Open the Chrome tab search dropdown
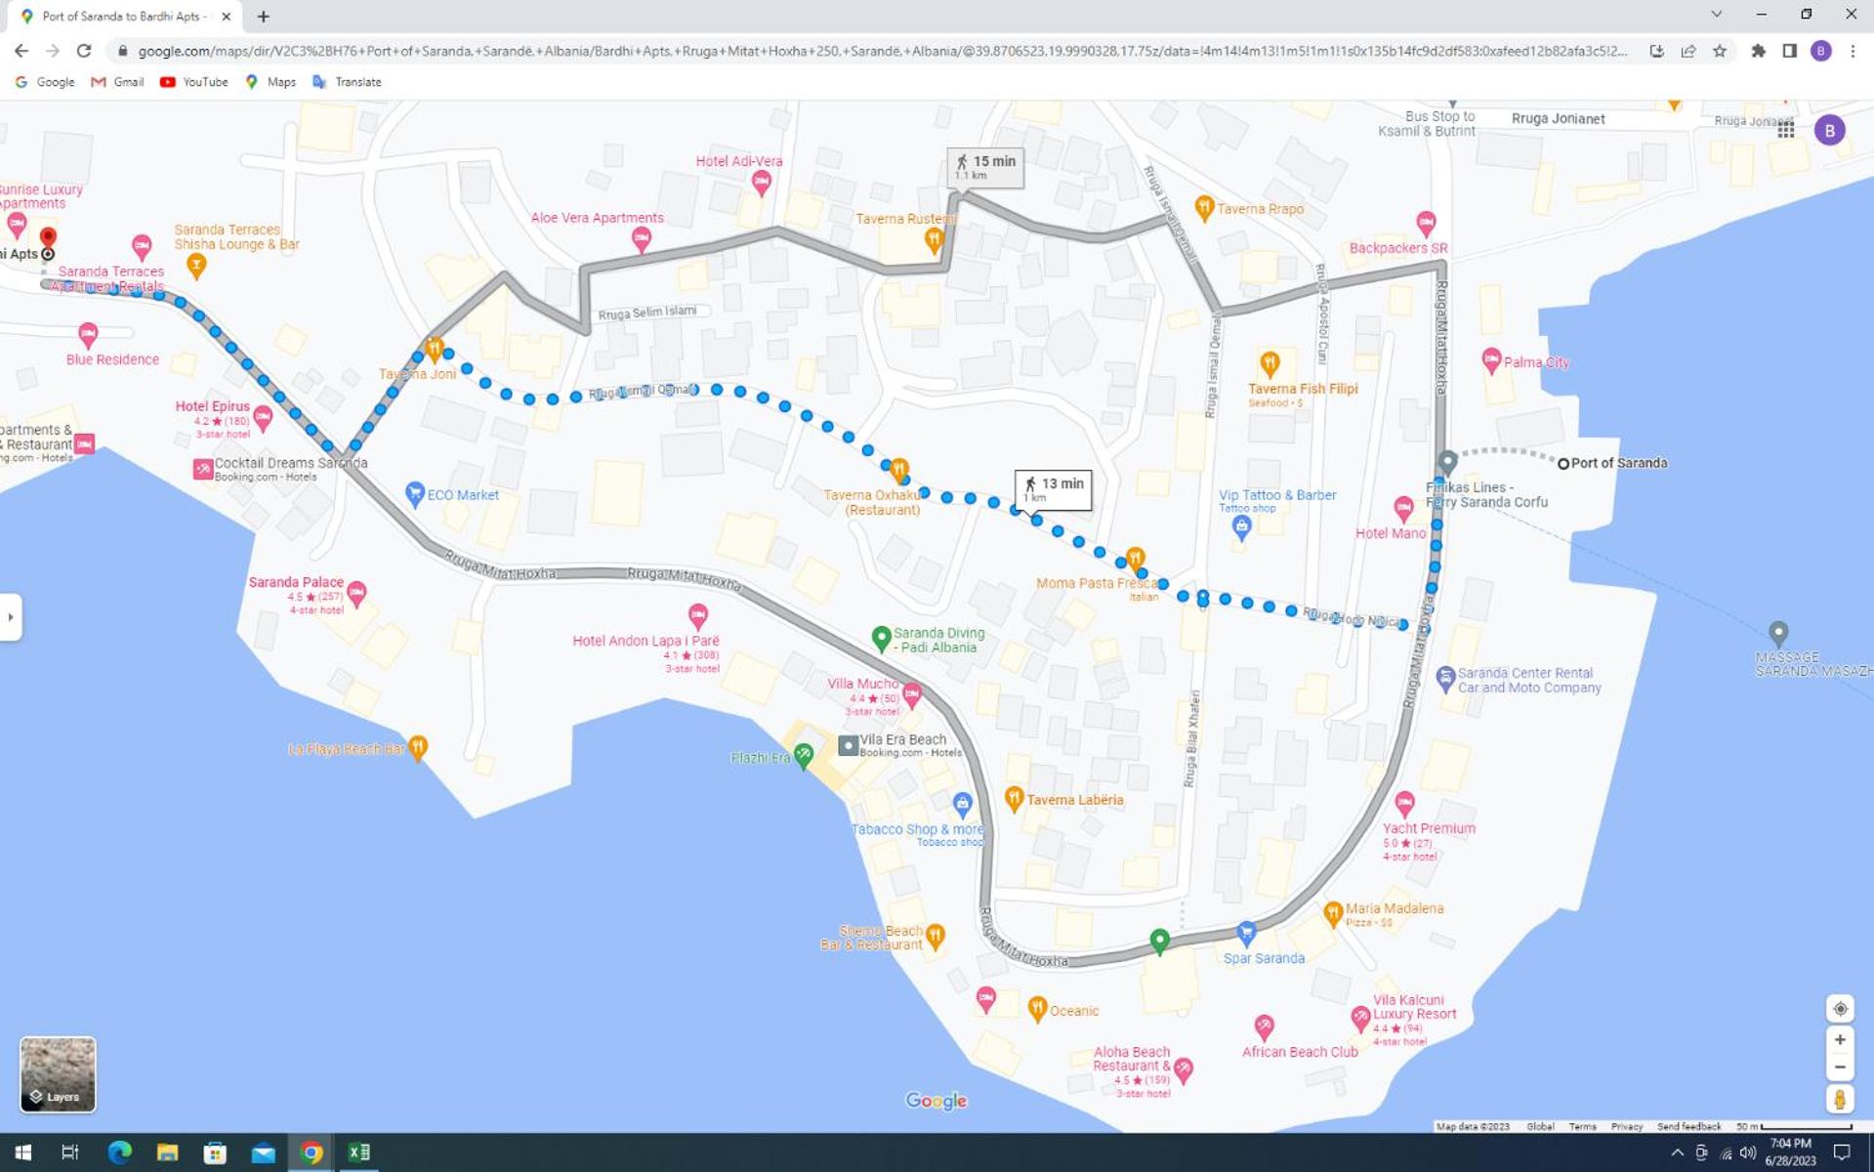The width and height of the screenshot is (1874, 1172). pos(1716,15)
